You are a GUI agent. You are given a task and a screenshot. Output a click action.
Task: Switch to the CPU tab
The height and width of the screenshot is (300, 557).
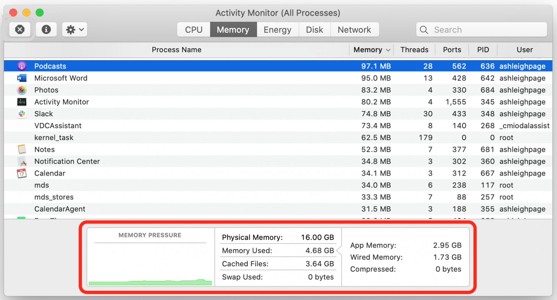click(194, 30)
